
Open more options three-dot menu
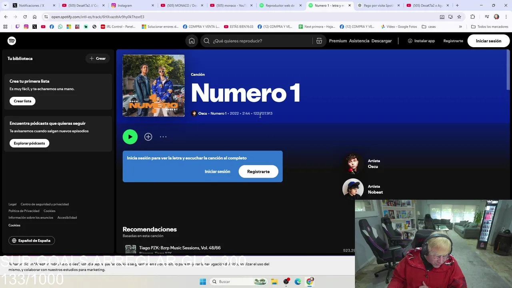click(163, 137)
